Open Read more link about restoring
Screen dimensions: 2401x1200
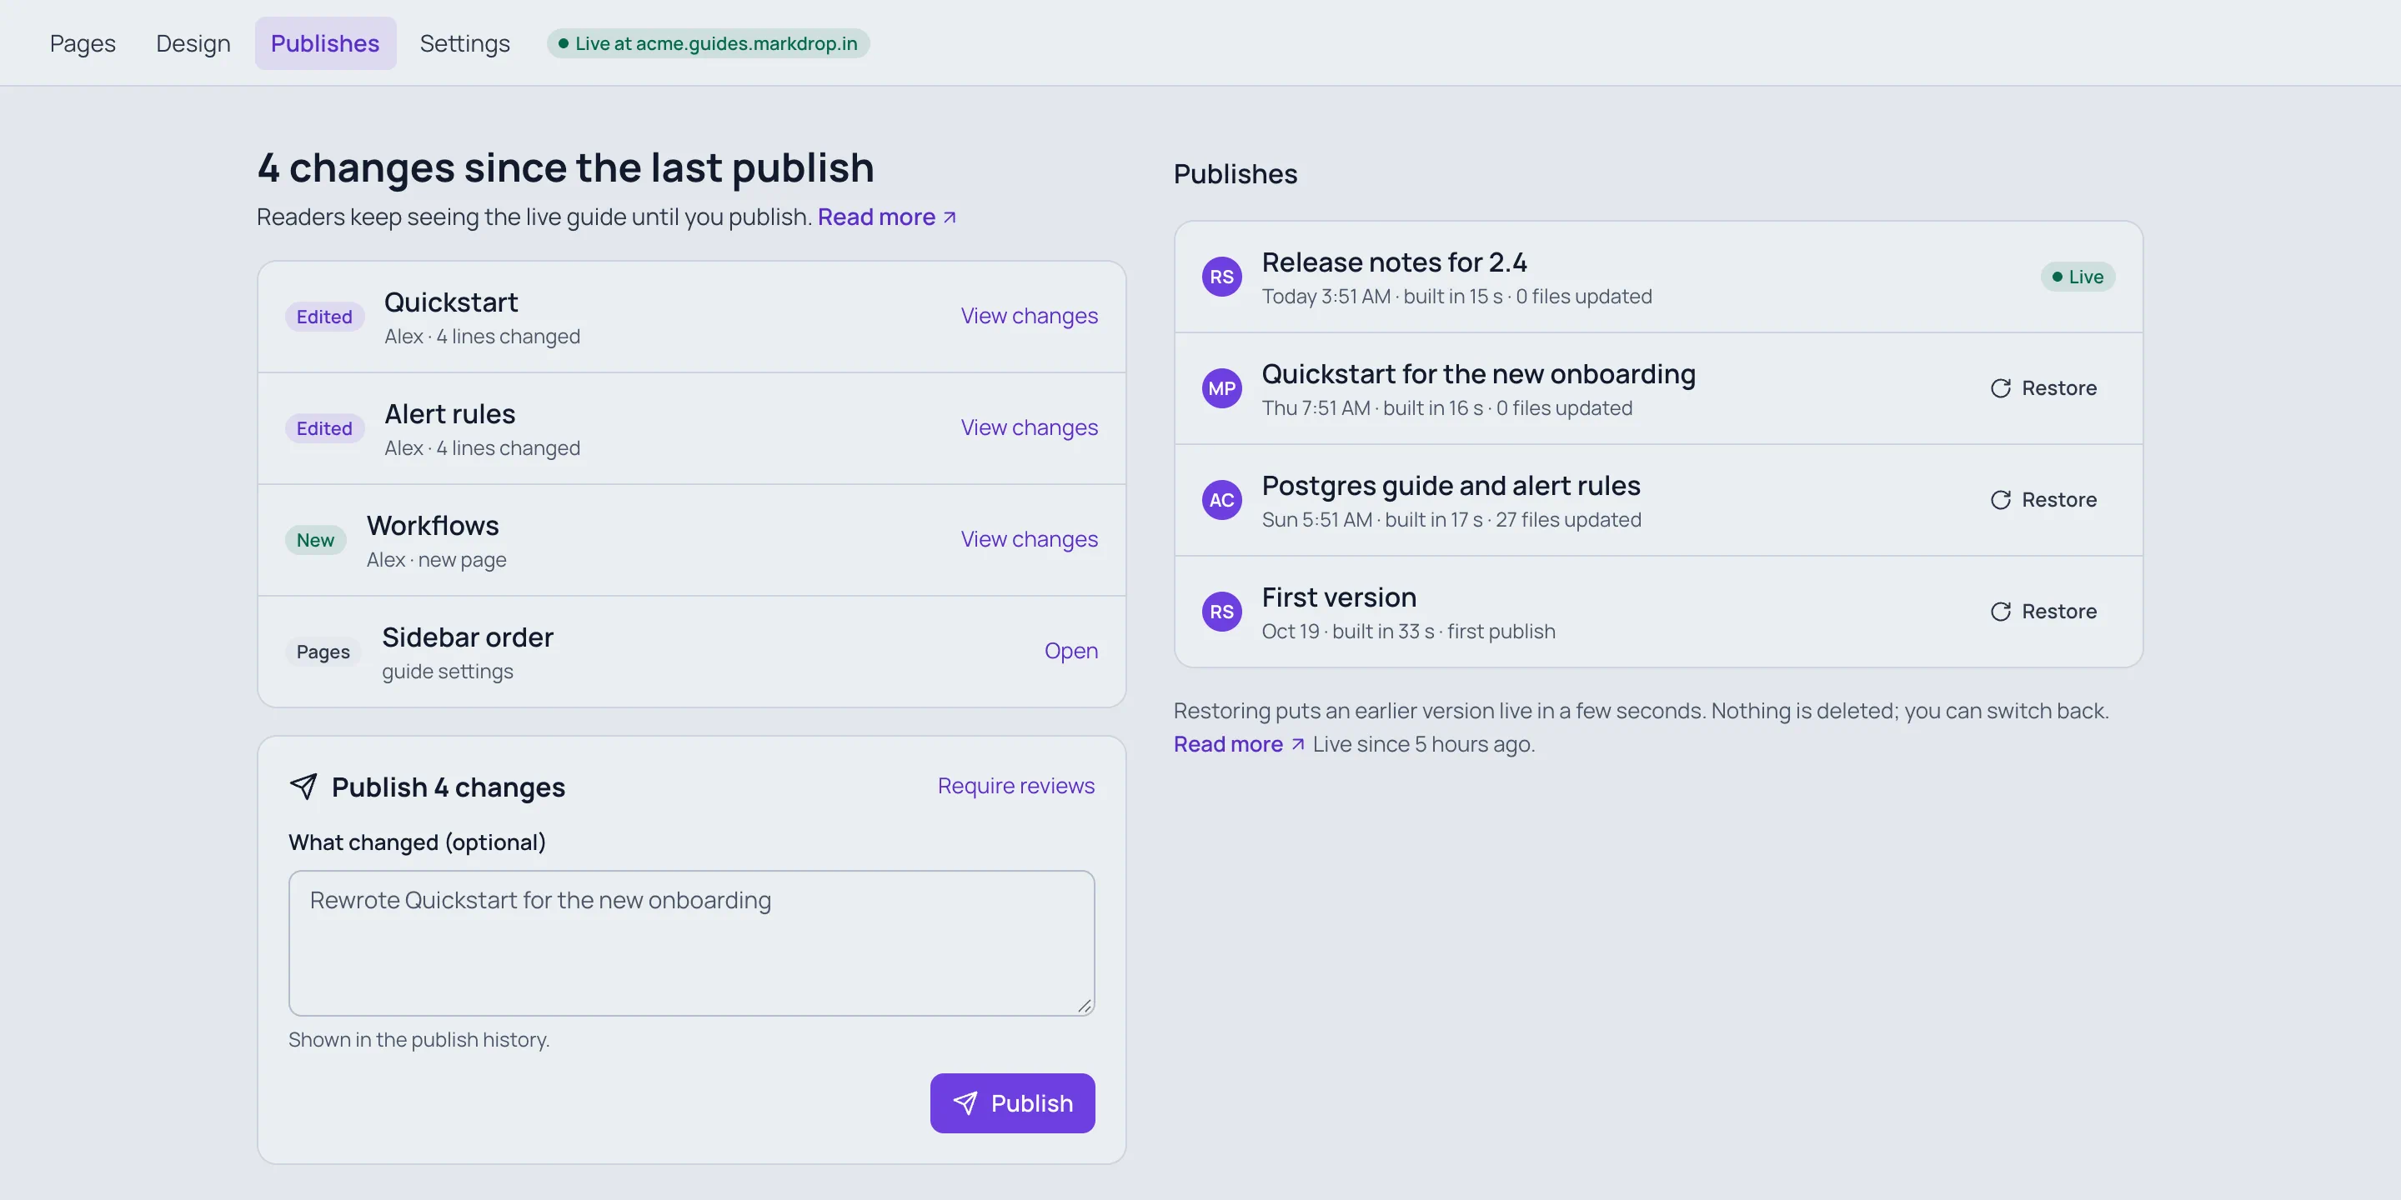pos(1239,744)
